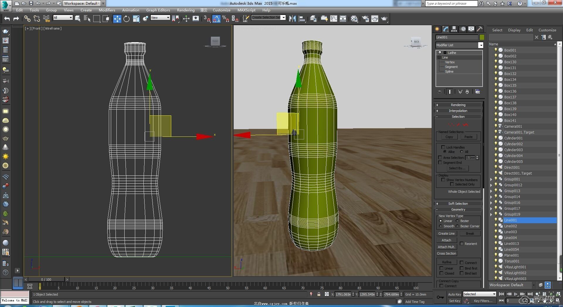The width and height of the screenshot is (563, 307).
Task: Expand the Soft Selection rollout
Action: [x=458, y=204]
